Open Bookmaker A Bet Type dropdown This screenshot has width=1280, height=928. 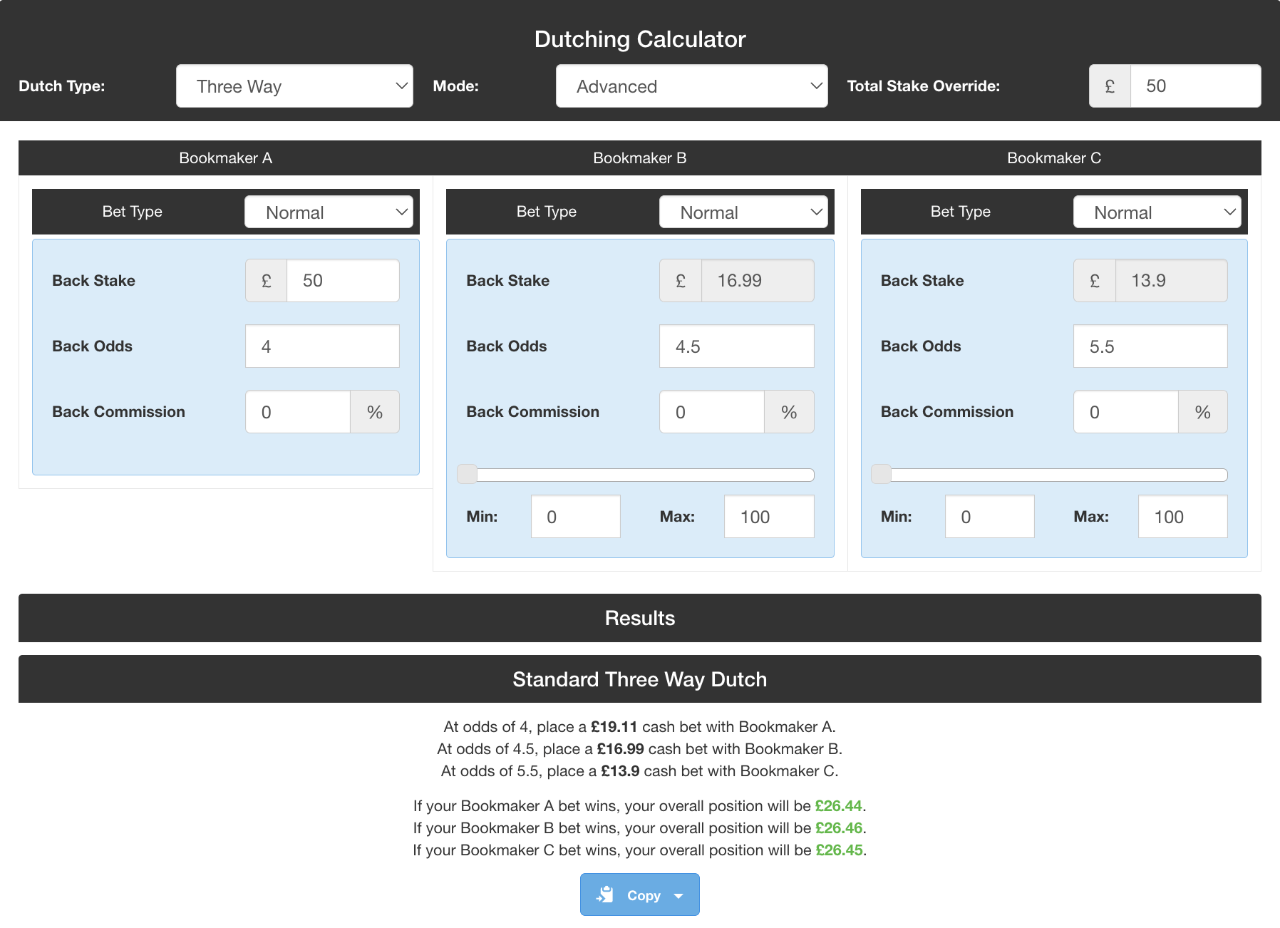click(329, 212)
